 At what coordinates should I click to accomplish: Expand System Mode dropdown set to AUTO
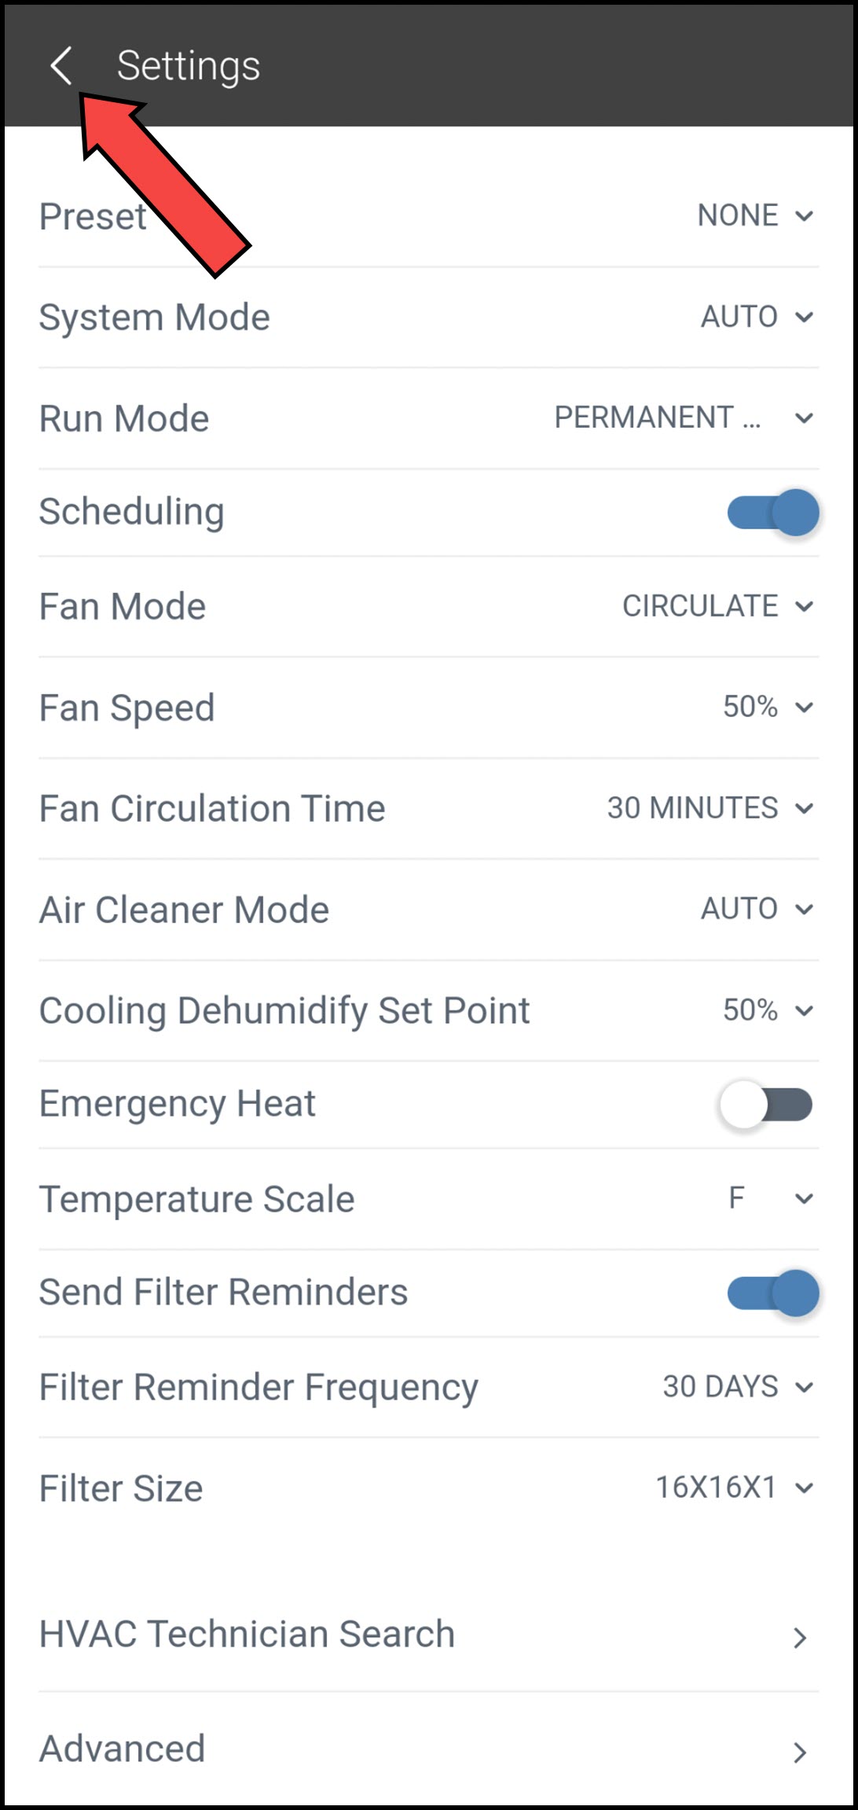click(x=756, y=317)
